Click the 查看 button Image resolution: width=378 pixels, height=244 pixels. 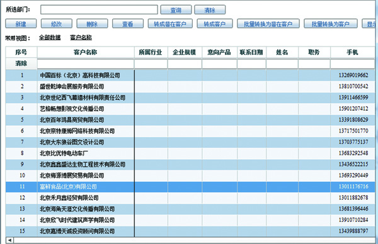(x=128, y=24)
